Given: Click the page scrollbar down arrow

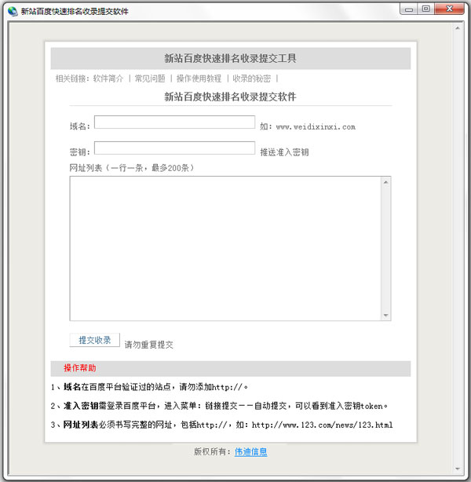Looking at the screenshot, I should (458, 469).
